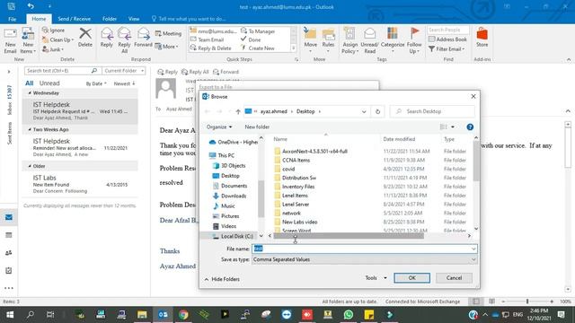The width and height of the screenshot is (575, 323).
Task: Open the Clean Up dropdown
Action: coord(57,39)
